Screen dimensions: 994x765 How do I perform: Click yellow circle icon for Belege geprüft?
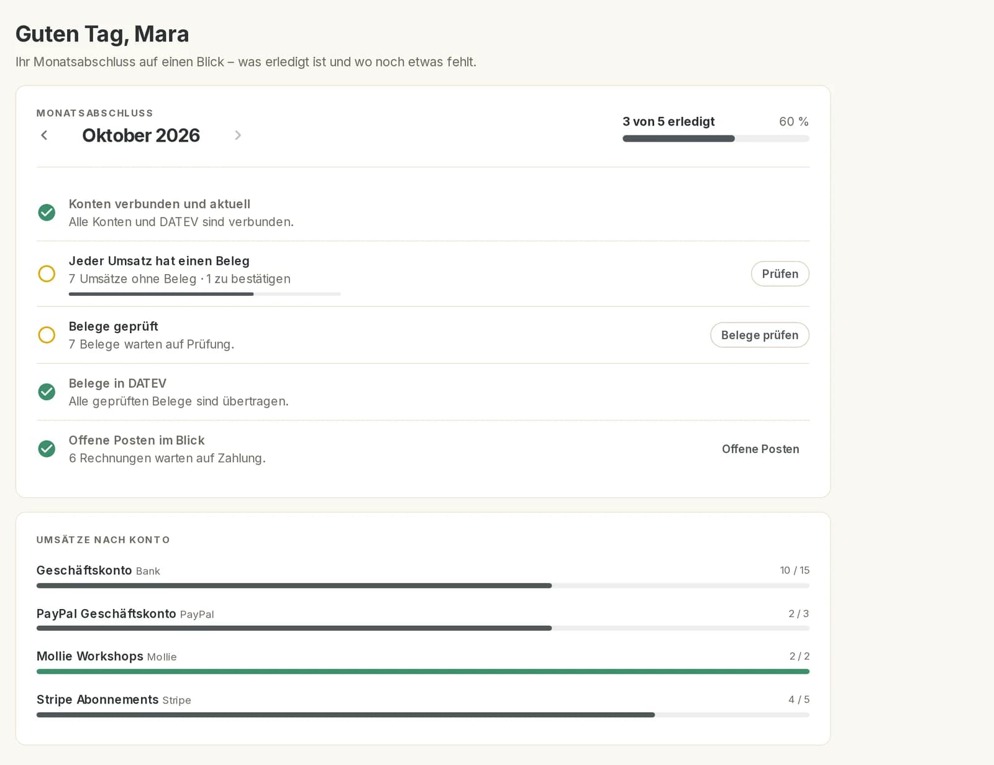point(47,335)
